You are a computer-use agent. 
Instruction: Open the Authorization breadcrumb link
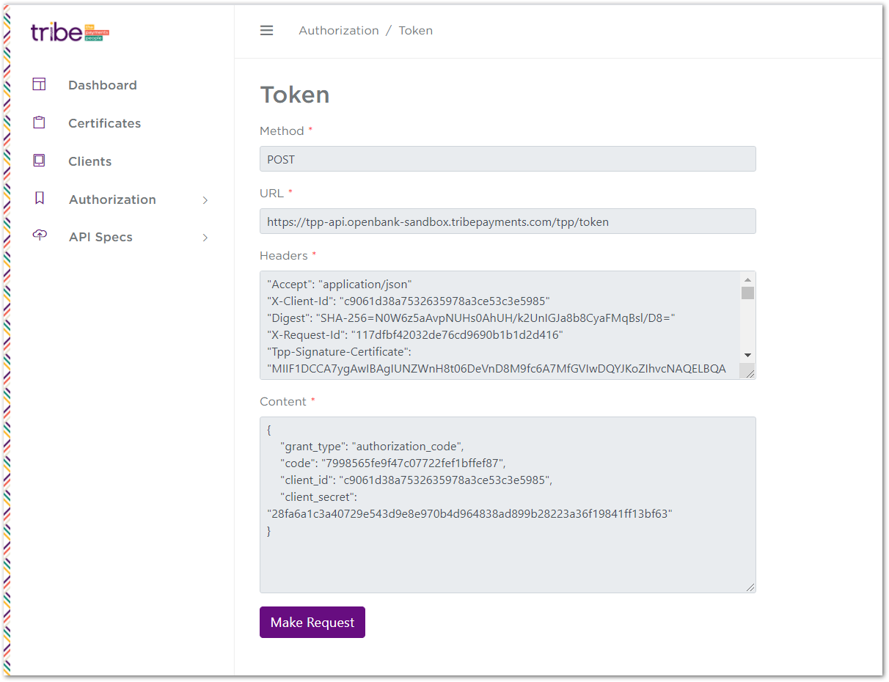(x=338, y=30)
